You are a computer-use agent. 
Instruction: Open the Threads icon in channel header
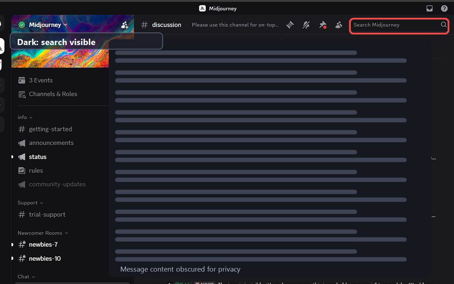coord(290,25)
